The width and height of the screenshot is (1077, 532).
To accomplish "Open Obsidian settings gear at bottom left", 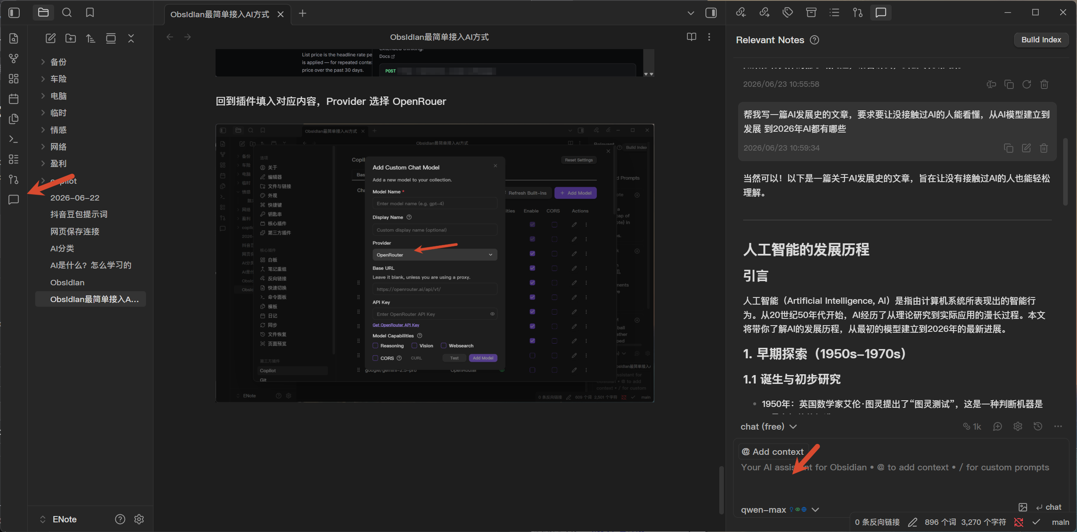I will [x=139, y=519].
